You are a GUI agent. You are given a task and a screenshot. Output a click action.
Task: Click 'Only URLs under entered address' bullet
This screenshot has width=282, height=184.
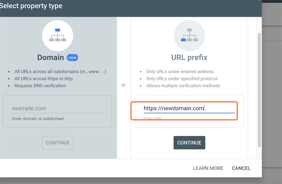click(180, 72)
